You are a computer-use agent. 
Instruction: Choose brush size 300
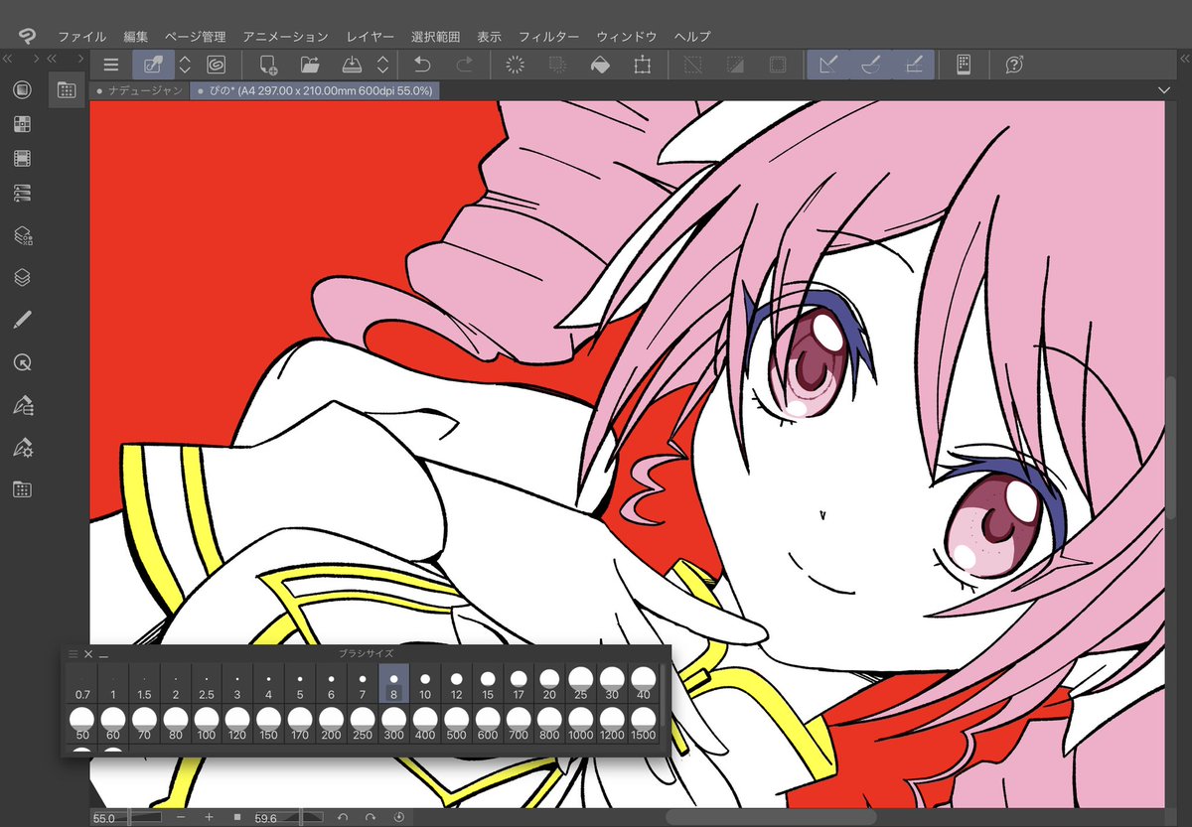click(x=393, y=724)
